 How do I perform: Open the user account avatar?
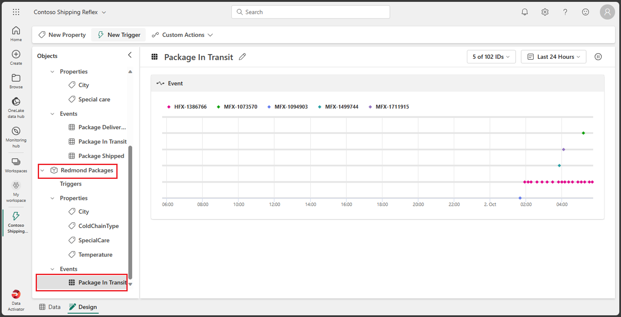click(607, 12)
